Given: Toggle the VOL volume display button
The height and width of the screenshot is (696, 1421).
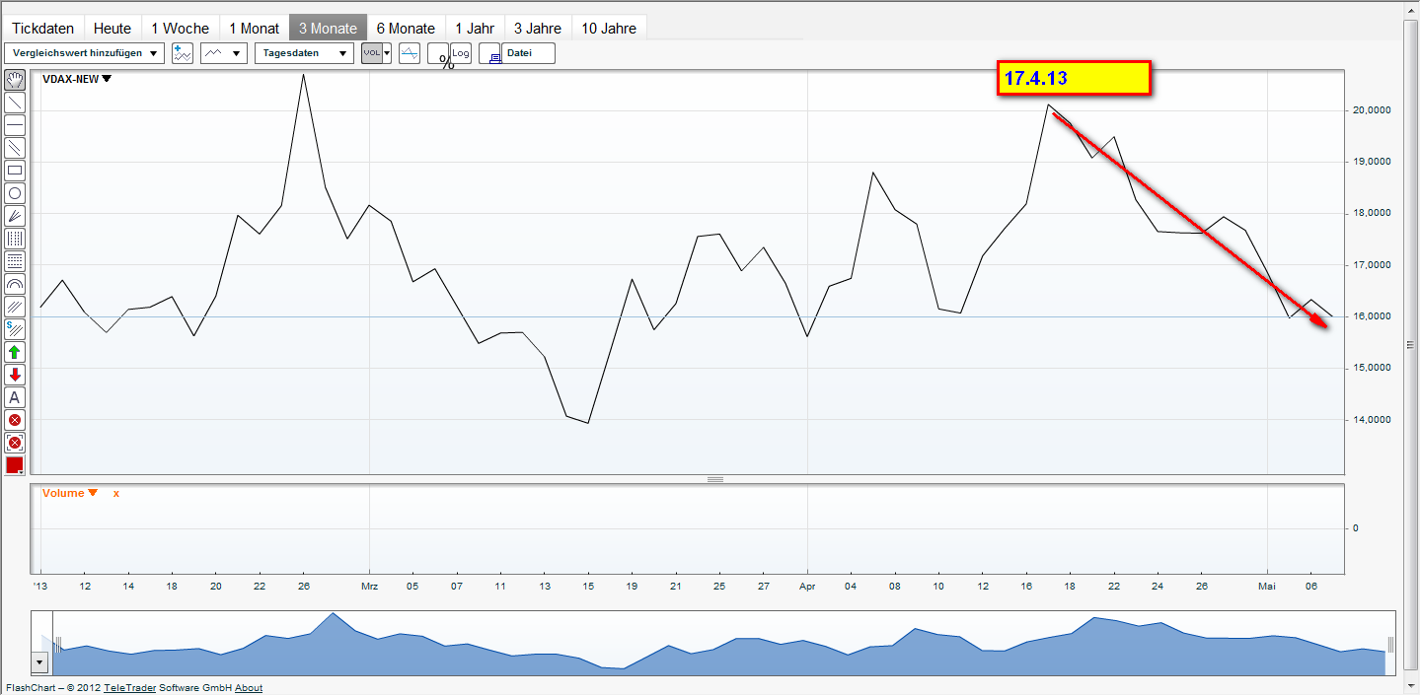Looking at the screenshot, I should pyautogui.click(x=372, y=53).
